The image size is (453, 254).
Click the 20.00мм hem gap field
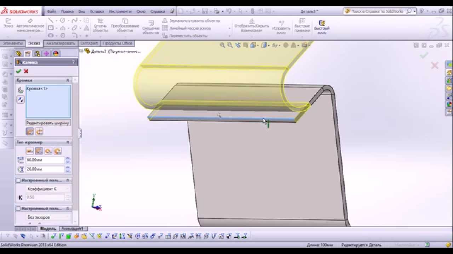pyautogui.click(x=45, y=169)
